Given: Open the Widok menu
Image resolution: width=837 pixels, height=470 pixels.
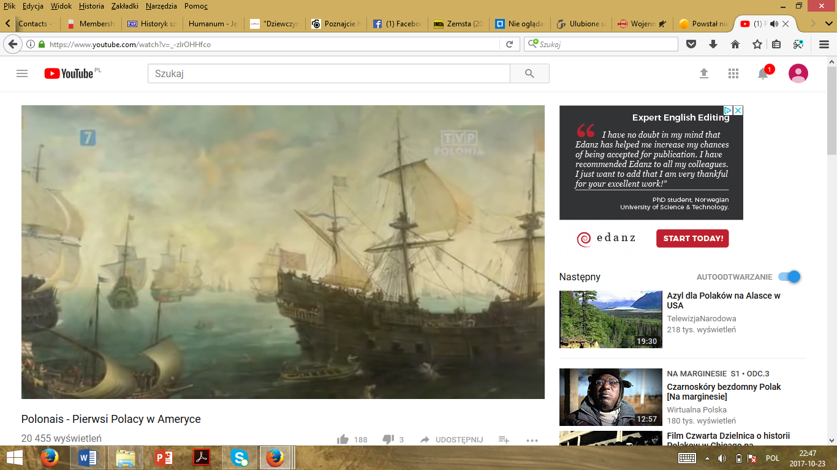Looking at the screenshot, I should click(61, 6).
